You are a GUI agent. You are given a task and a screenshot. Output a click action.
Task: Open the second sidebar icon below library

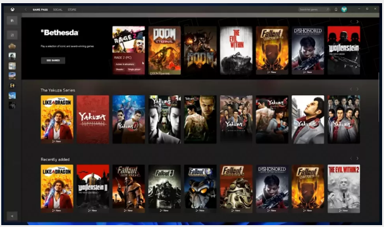12,35
